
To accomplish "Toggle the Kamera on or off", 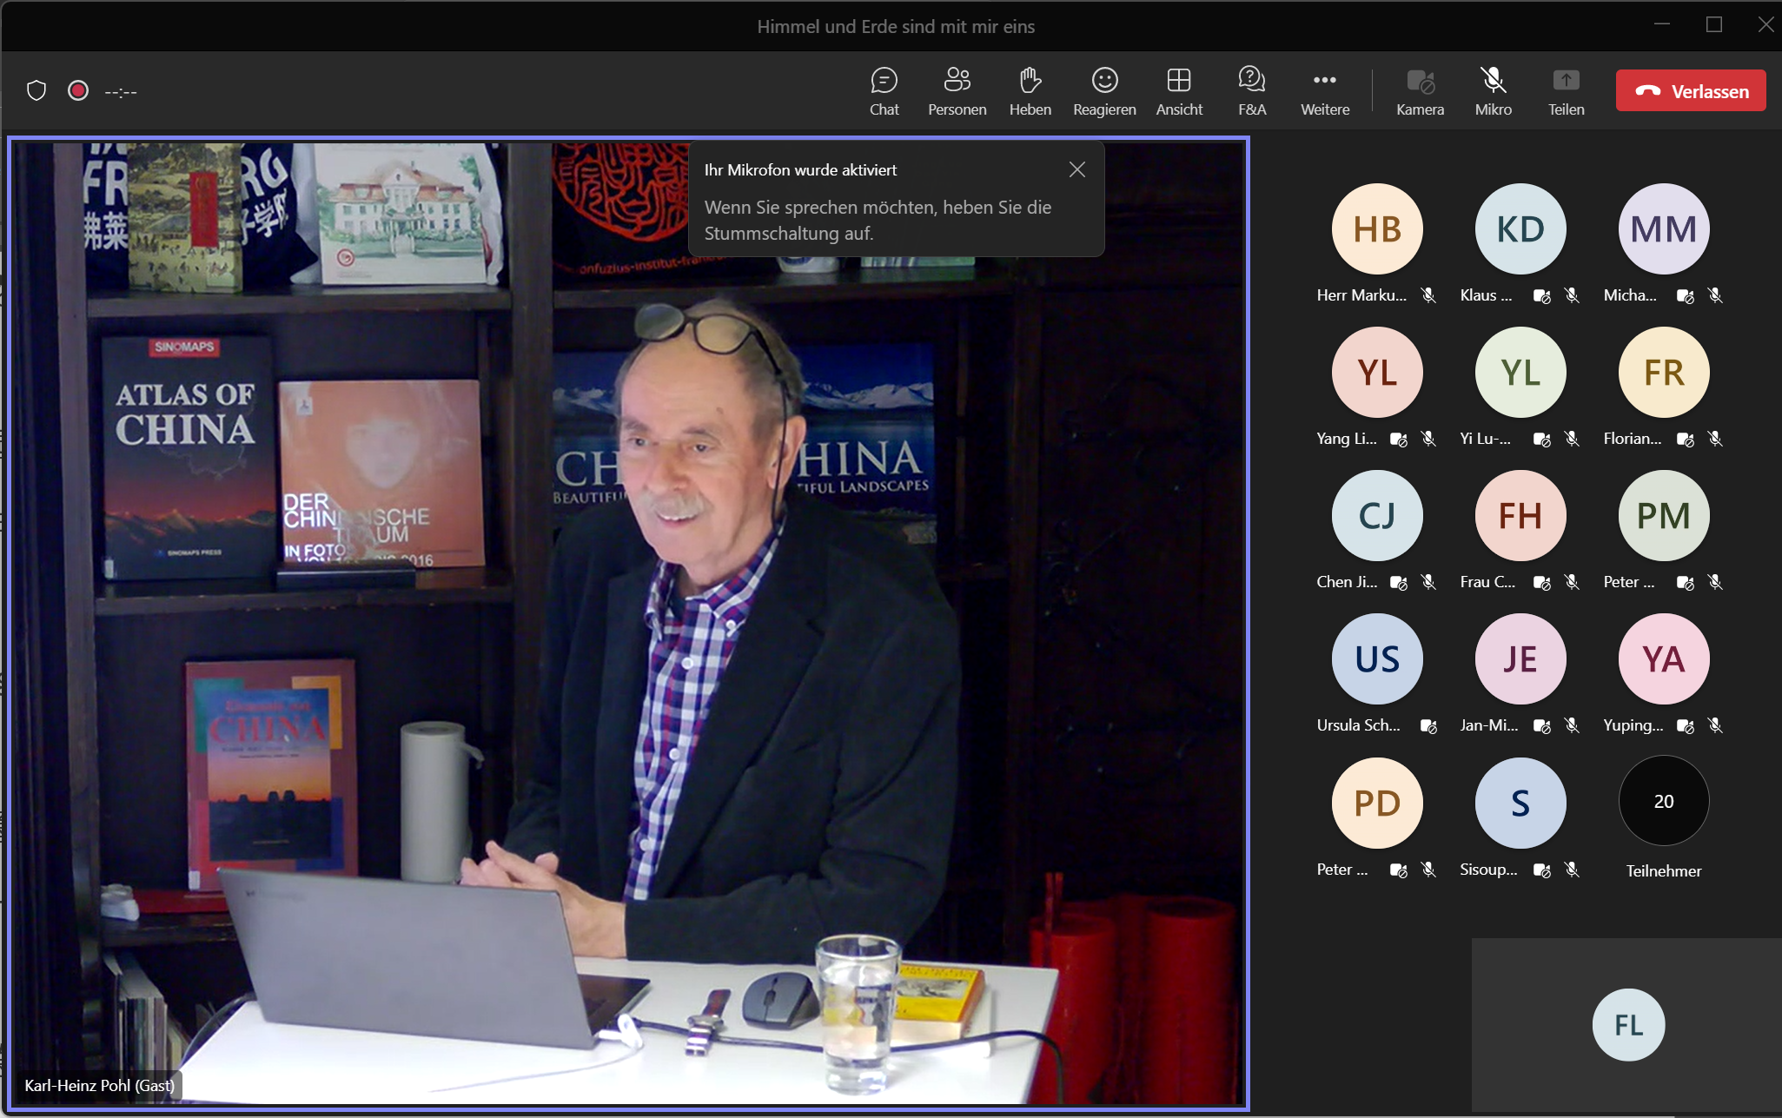I will coord(1420,90).
